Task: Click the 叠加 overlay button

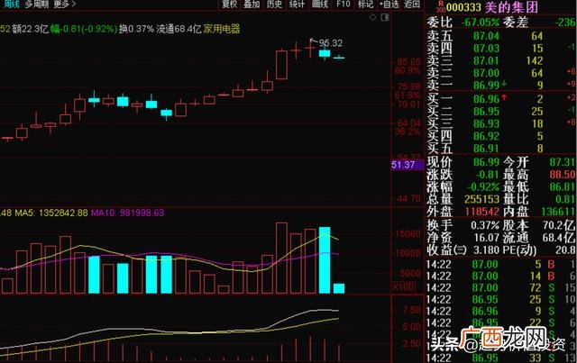Action: [x=252, y=5]
